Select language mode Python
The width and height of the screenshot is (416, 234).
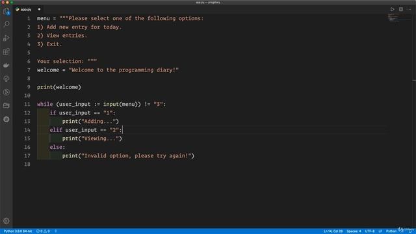coord(391,231)
